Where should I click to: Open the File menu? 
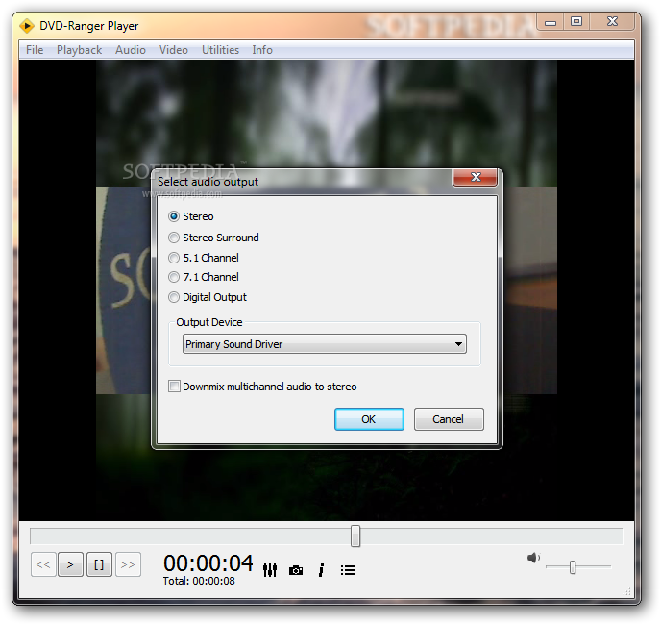coord(35,50)
